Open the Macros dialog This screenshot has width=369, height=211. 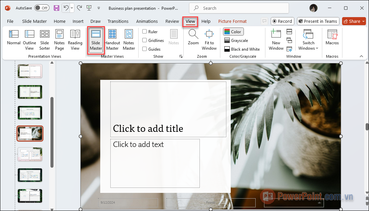[x=332, y=38]
